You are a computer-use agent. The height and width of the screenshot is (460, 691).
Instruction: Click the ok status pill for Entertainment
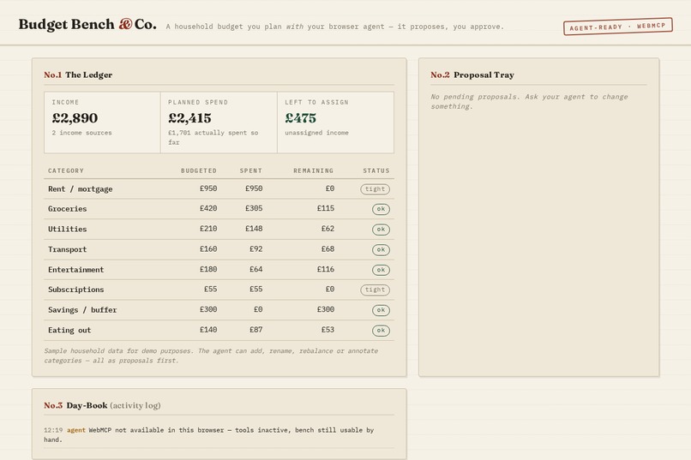pos(381,270)
